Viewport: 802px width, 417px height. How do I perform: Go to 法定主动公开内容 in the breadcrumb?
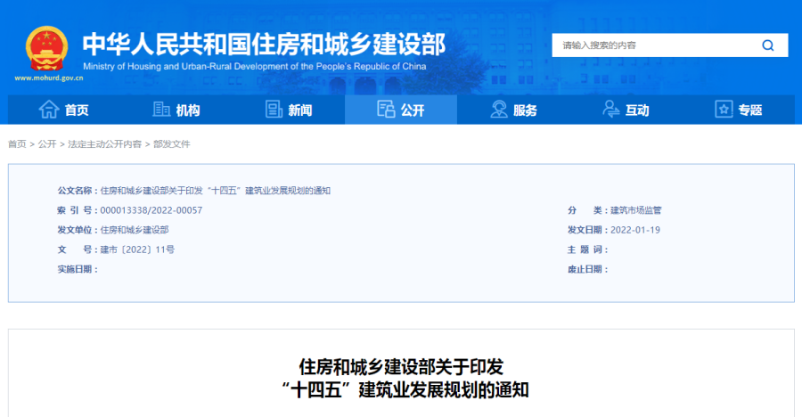105,144
